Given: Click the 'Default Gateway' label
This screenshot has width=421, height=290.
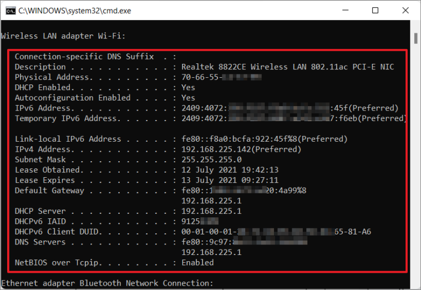Looking at the screenshot, I should tap(49, 191).
